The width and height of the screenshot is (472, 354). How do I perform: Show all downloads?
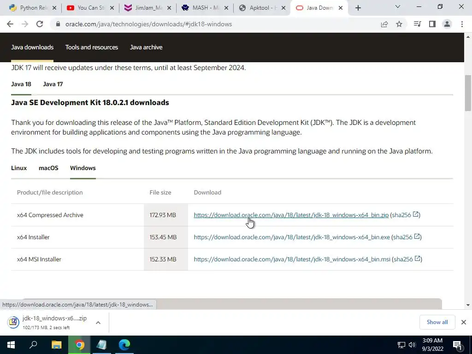pyautogui.click(x=437, y=322)
